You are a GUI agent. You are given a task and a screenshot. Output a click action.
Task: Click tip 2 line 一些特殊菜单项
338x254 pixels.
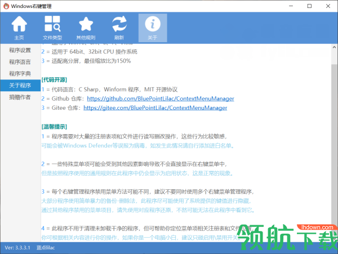click(x=134, y=164)
